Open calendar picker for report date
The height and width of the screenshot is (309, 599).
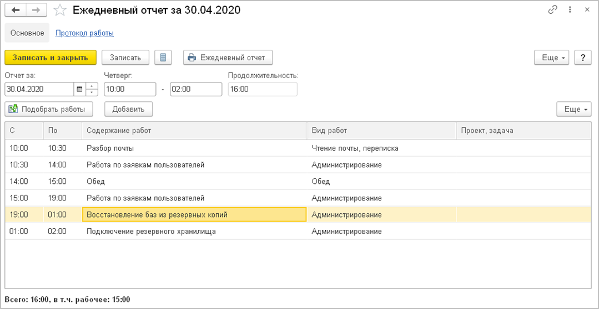(x=79, y=89)
